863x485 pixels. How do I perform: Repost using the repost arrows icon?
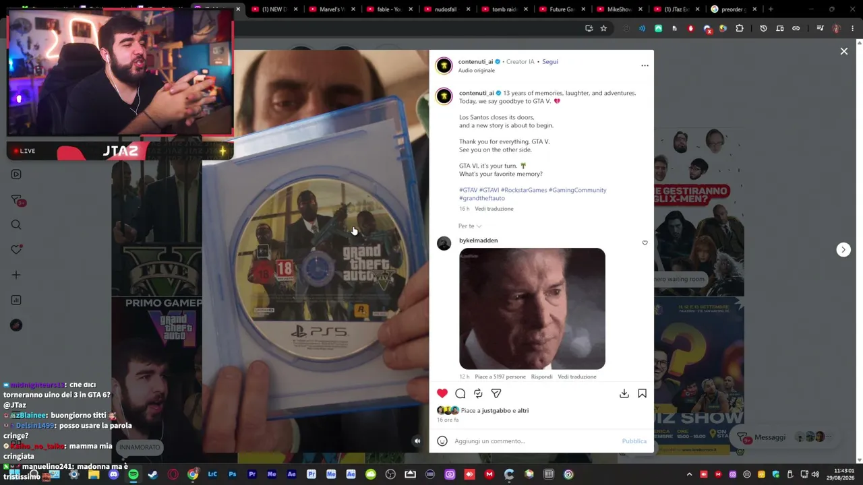pos(478,393)
